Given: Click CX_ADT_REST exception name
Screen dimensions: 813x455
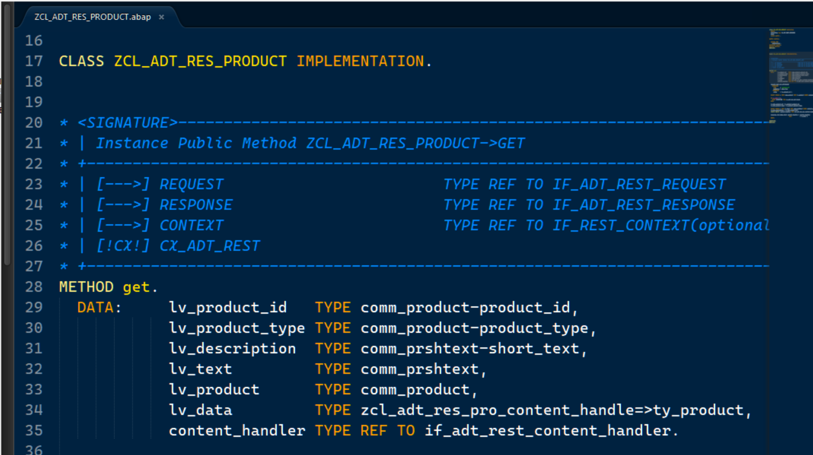Looking at the screenshot, I should click(210, 246).
